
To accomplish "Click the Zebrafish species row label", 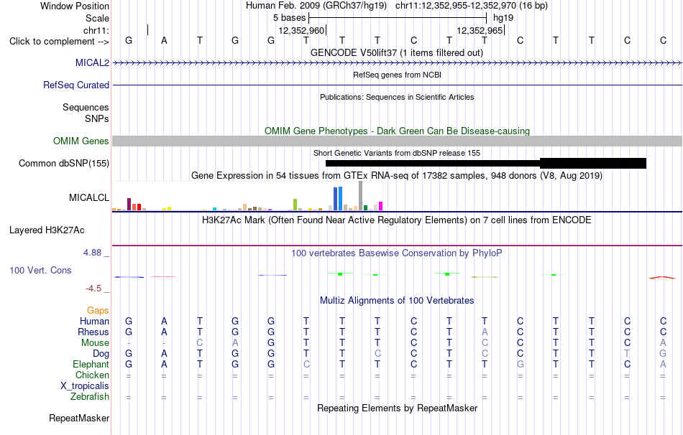I will tap(90, 397).
